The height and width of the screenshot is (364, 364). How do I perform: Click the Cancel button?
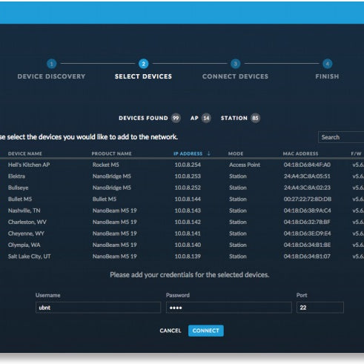coord(171,331)
